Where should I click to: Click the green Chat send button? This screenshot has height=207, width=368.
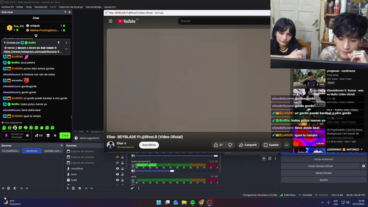pos(65,136)
